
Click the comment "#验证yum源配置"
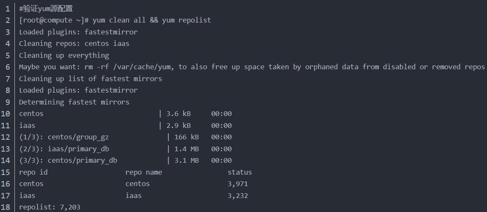46,8
